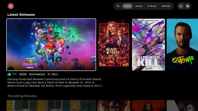Click the 2026 release year
This screenshot has height=111, width=198.
tap(23, 74)
